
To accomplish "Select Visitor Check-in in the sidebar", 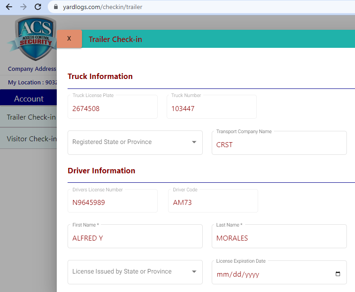I will 28,139.
